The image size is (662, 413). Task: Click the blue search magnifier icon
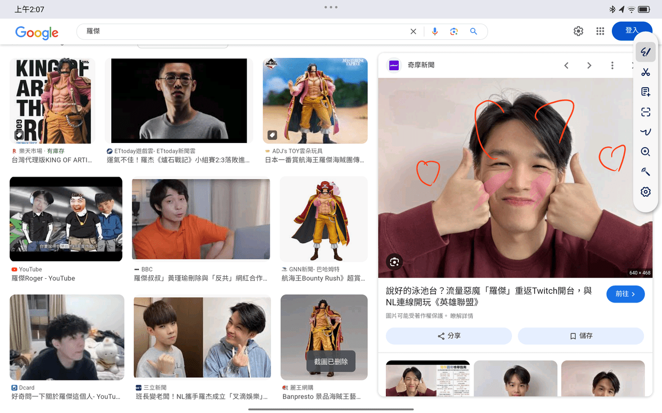click(x=473, y=31)
